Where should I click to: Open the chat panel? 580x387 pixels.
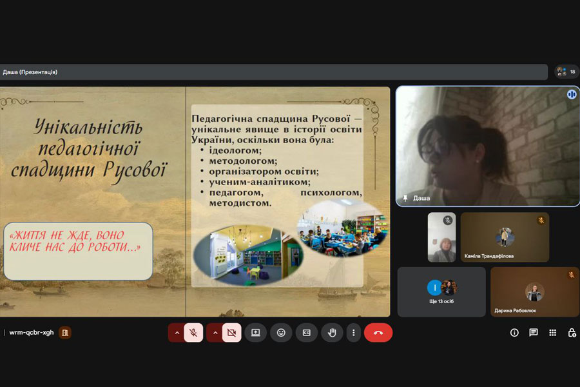coord(534,333)
